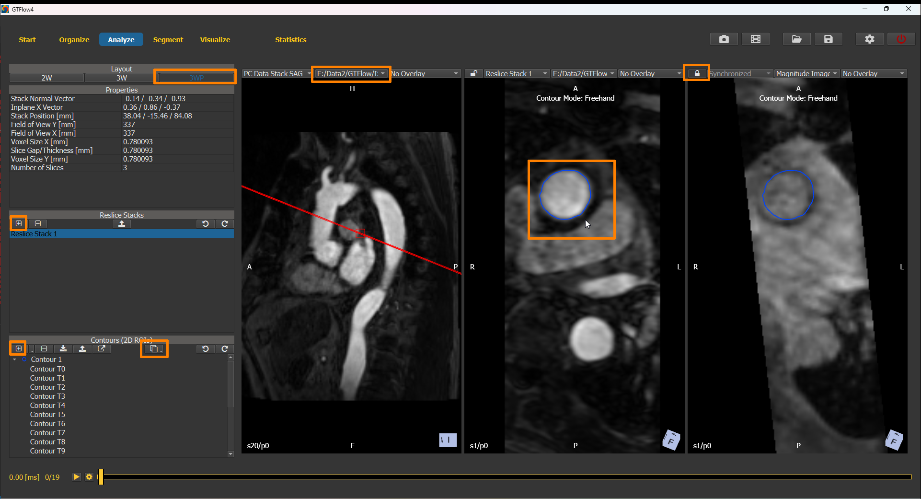Select the Analyze tab
This screenshot has width=921, height=499.
tap(121, 40)
